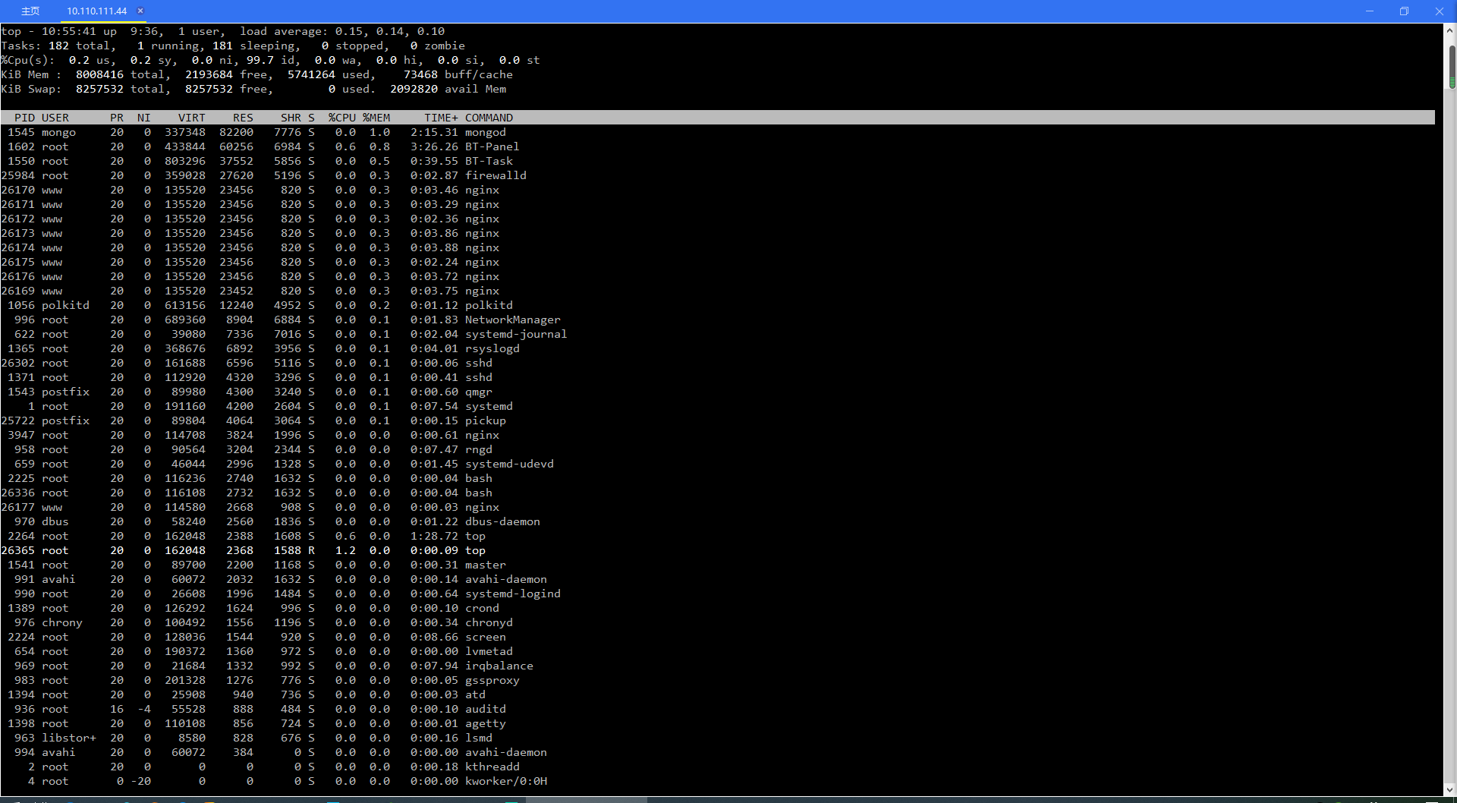
Task: Click the %CPU column header
Action: (x=342, y=118)
